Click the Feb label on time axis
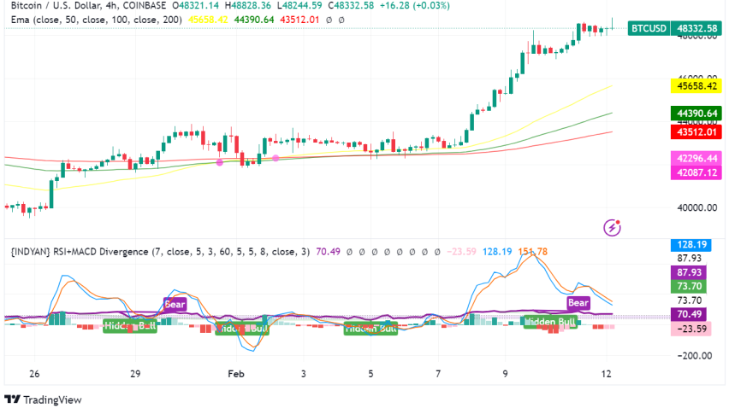This screenshot has height=414, width=729. pyautogui.click(x=236, y=374)
